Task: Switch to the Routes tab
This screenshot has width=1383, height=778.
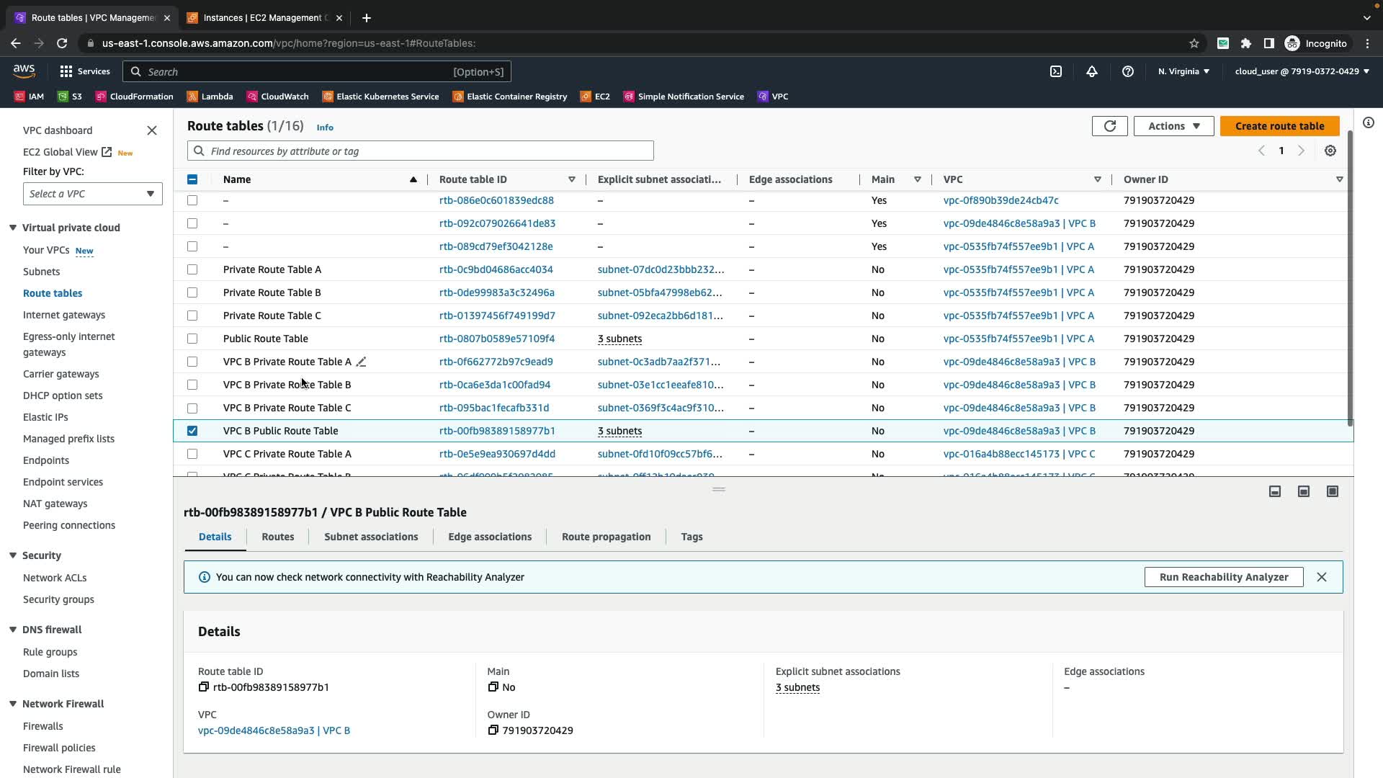Action: coord(277,537)
